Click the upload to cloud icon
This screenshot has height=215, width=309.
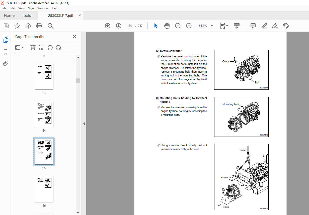coord(28,26)
